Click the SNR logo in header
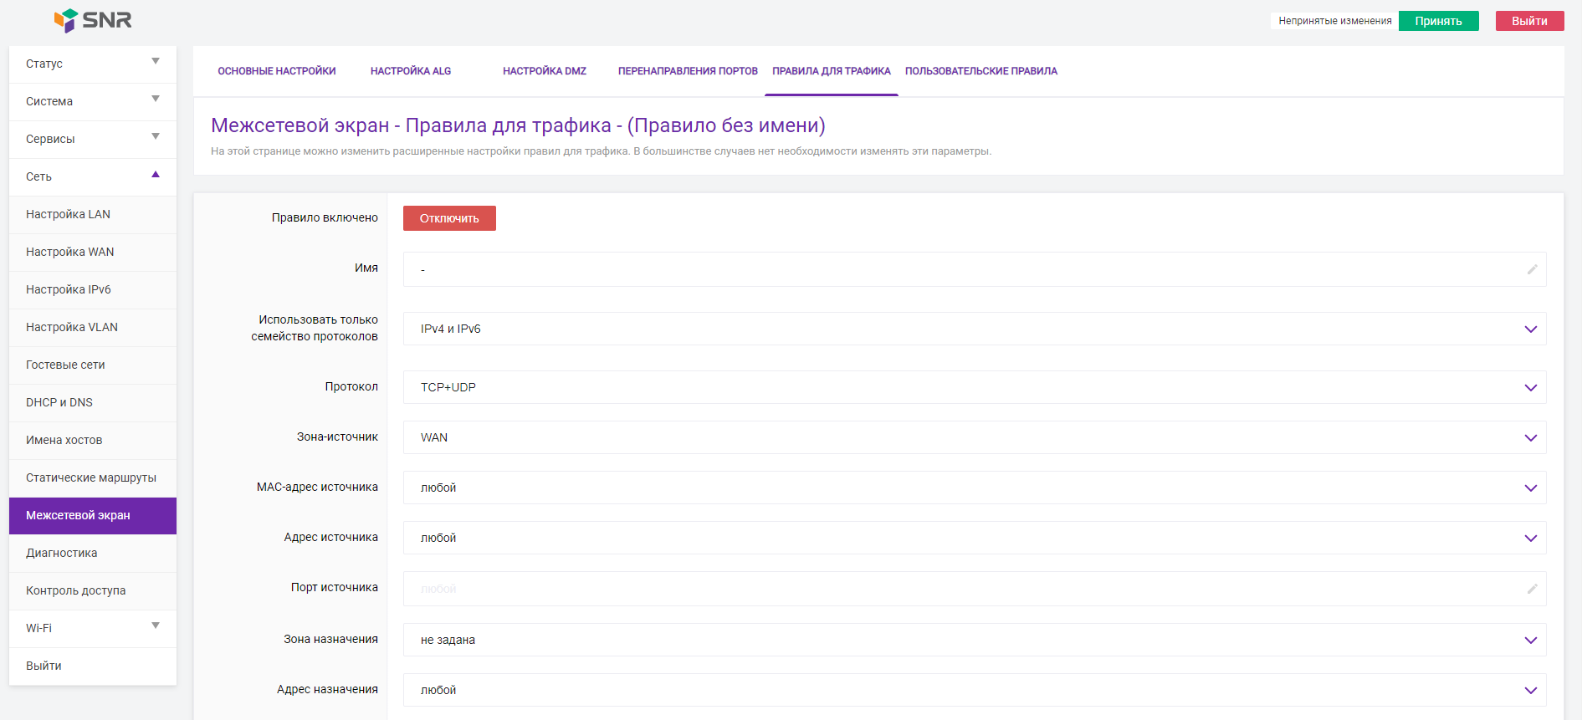This screenshot has width=1582, height=720. tap(93, 20)
